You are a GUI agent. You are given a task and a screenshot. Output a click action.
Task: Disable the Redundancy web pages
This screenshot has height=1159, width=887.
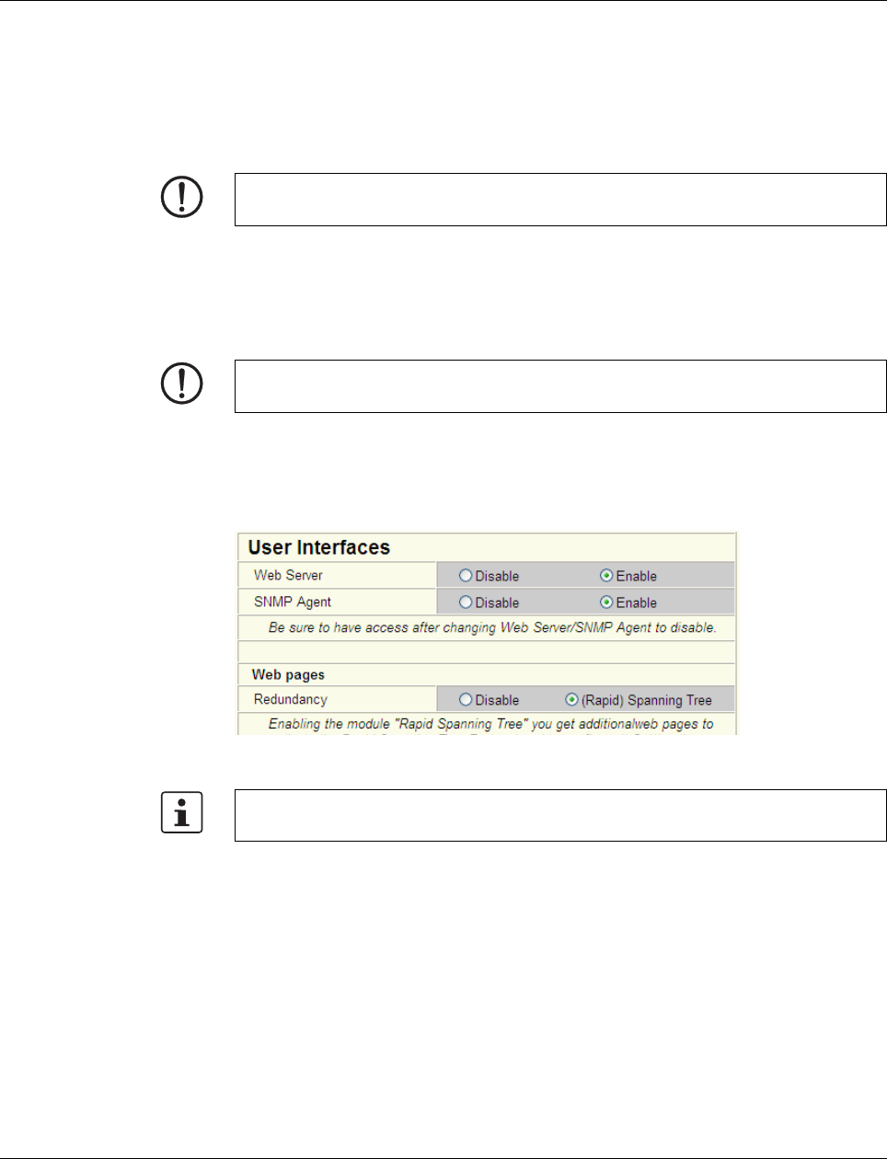[x=466, y=700]
